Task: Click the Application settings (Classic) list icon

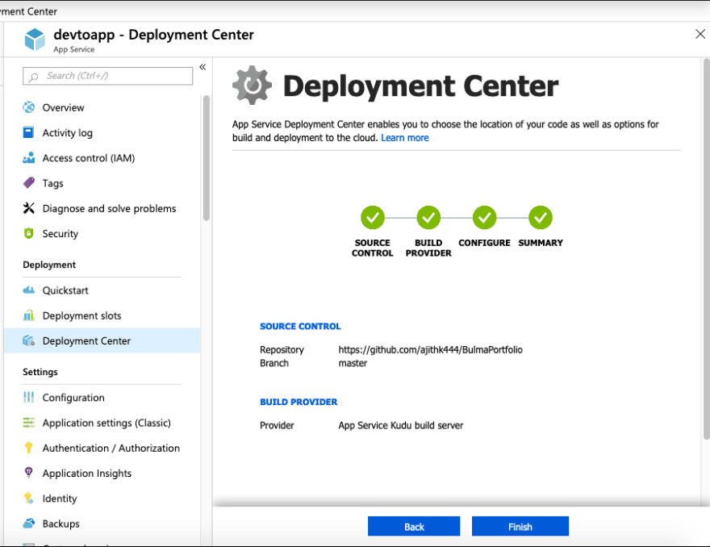Action: pyautogui.click(x=28, y=423)
